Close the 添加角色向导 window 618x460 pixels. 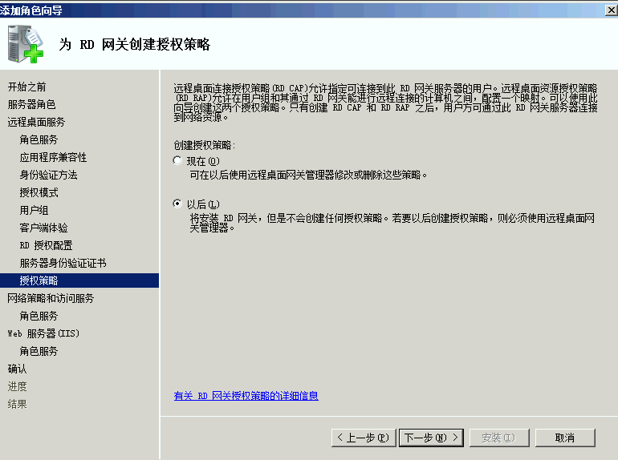pos(612,10)
